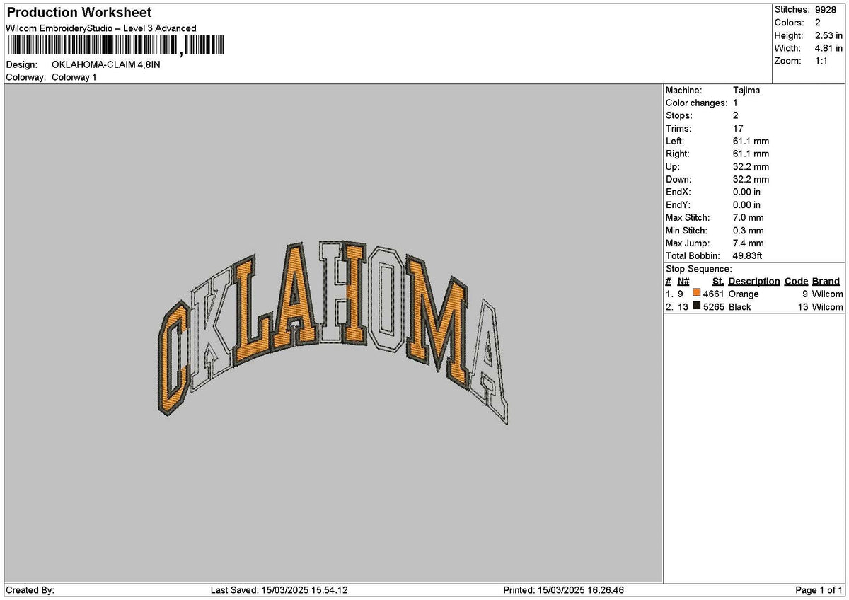Click the OKLAHOMA embroidery design preview
849x600 pixels.
[x=332, y=333]
